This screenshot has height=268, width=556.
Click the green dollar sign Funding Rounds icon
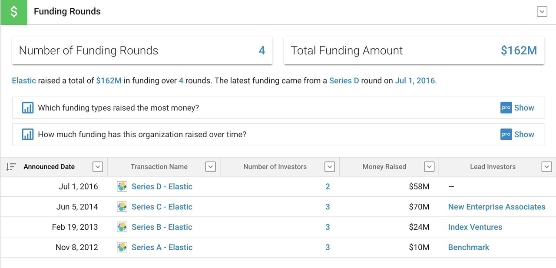coord(13,12)
